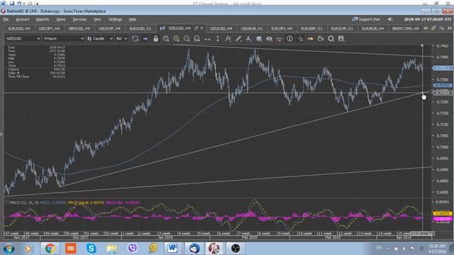This screenshot has height=255, width=454.
Task: Click the horizontal range arrows icon
Action: click(x=207, y=39)
